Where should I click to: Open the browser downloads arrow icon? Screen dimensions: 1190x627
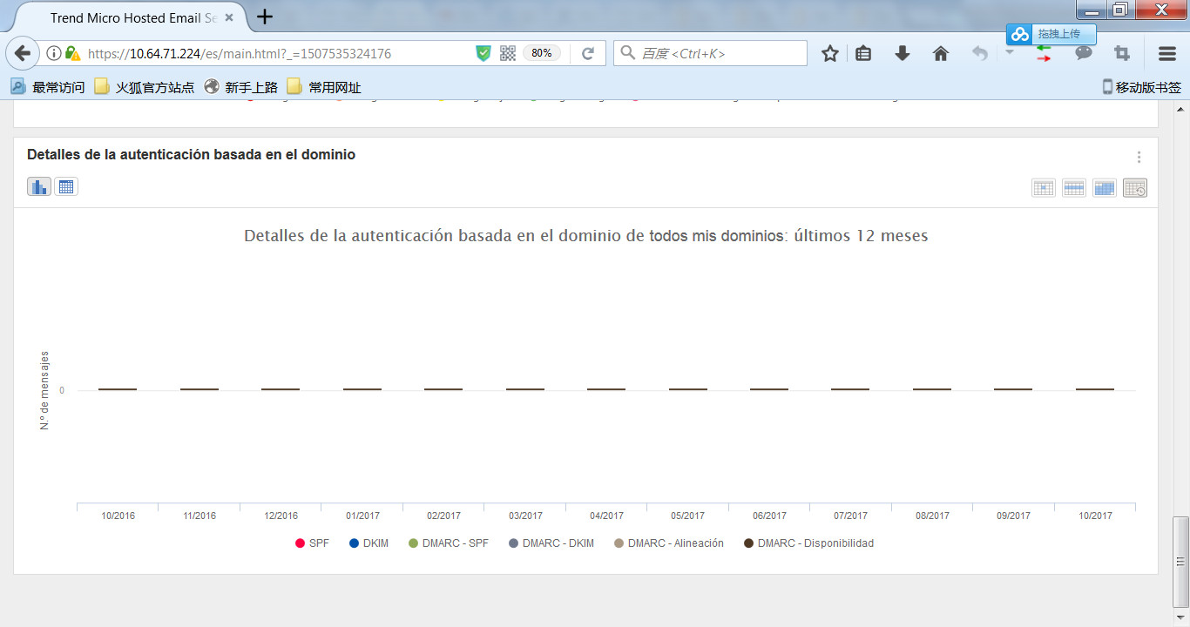point(903,54)
